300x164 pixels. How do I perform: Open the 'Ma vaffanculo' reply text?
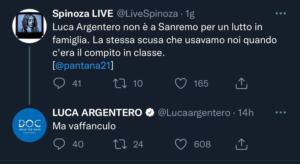(x=84, y=126)
